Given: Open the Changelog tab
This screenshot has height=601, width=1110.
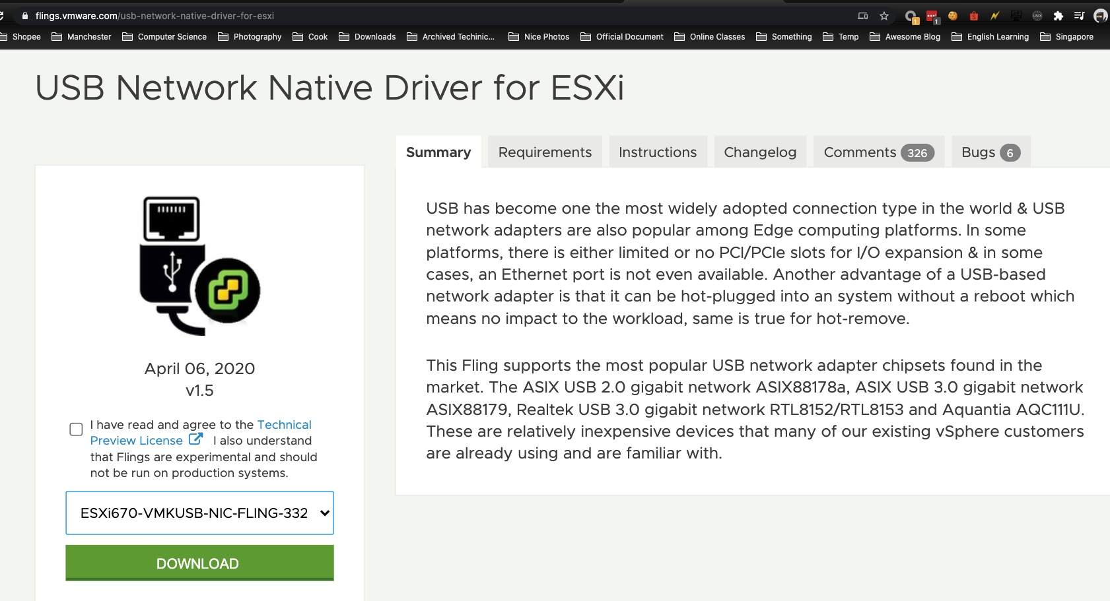Looking at the screenshot, I should point(760,152).
